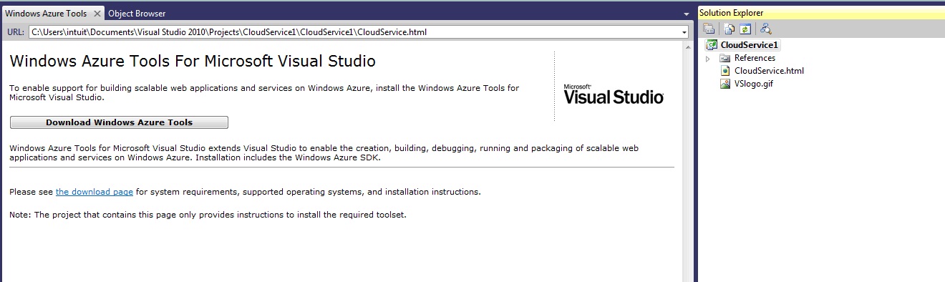Expand the References node
Image resolution: width=945 pixels, height=282 pixels.
pyautogui.click(x=708, y=58)
